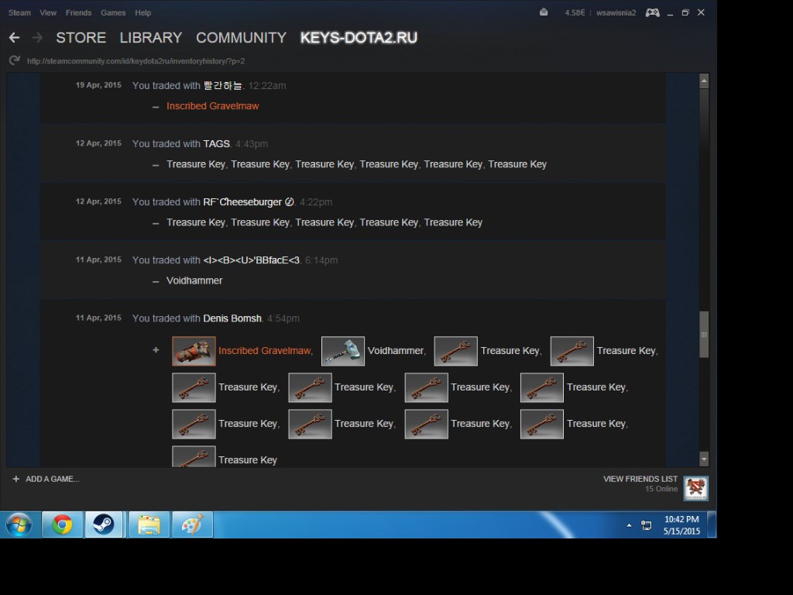Viewport: 793px width, 595px height.
Task: Click the 4:43pm timestamp
Action: click(x=252, y=143)
